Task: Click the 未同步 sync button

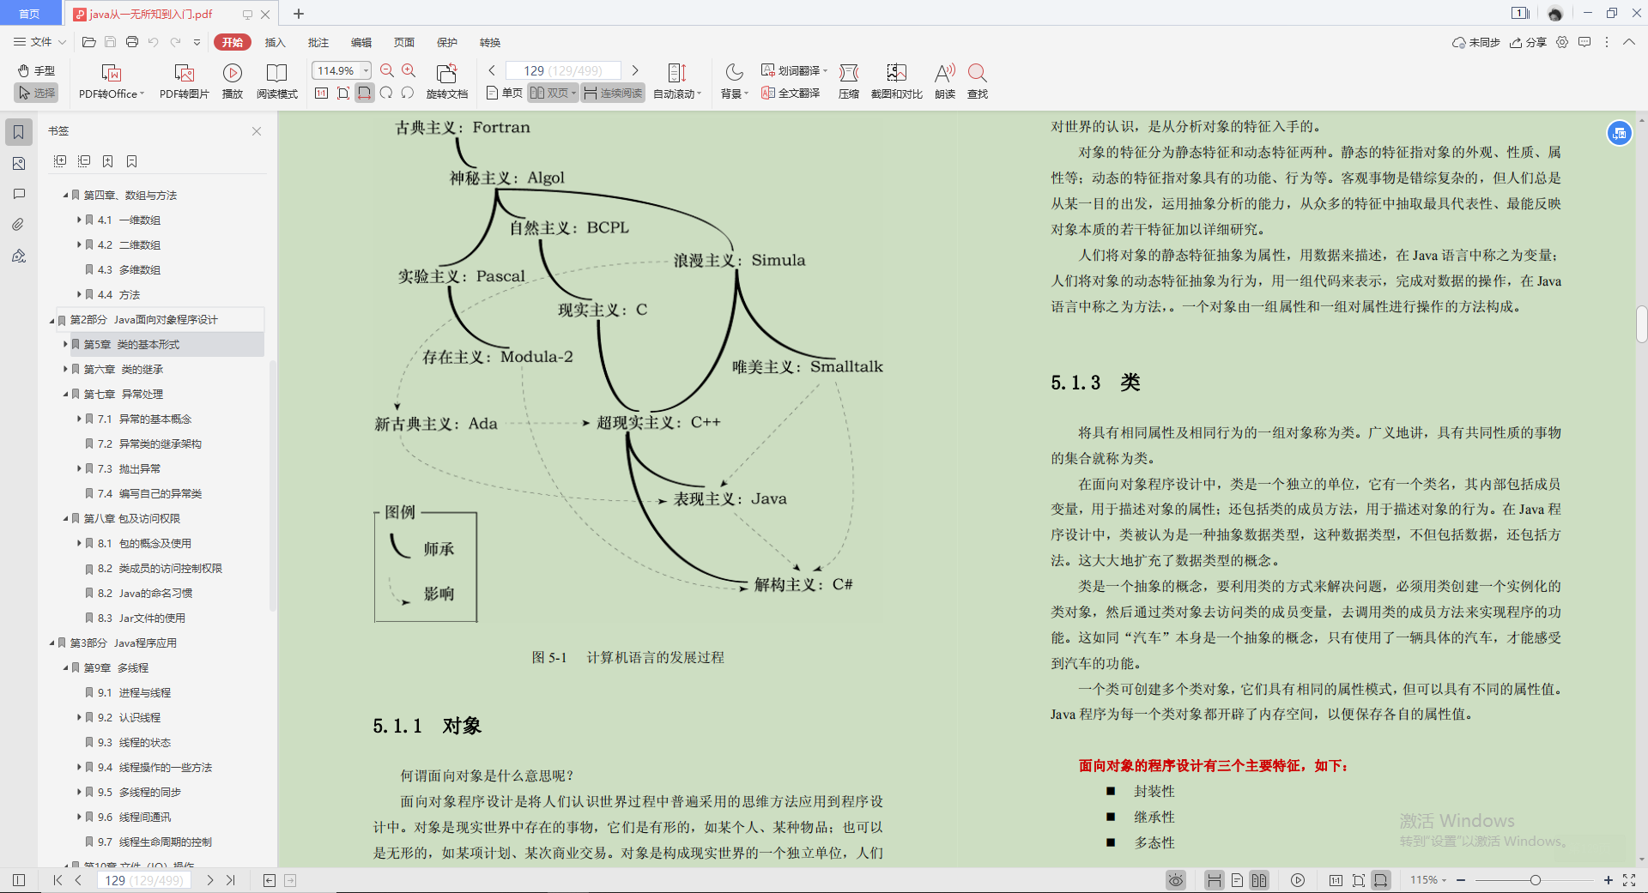Action: pyautogui.click(x=1475, y=42)
